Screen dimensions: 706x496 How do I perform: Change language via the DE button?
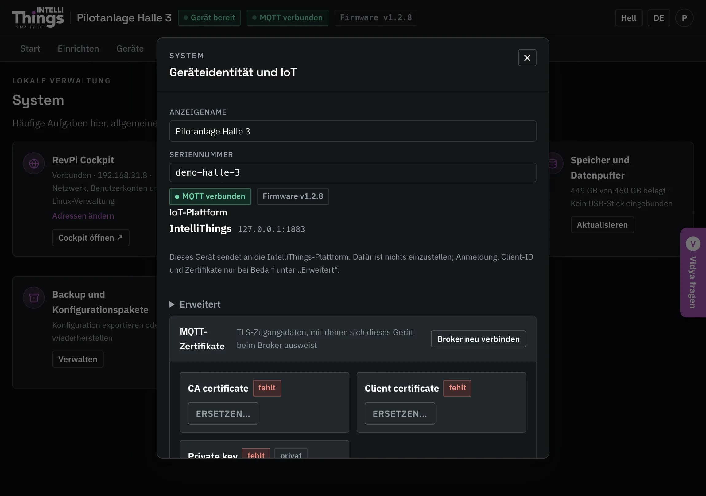659,18
